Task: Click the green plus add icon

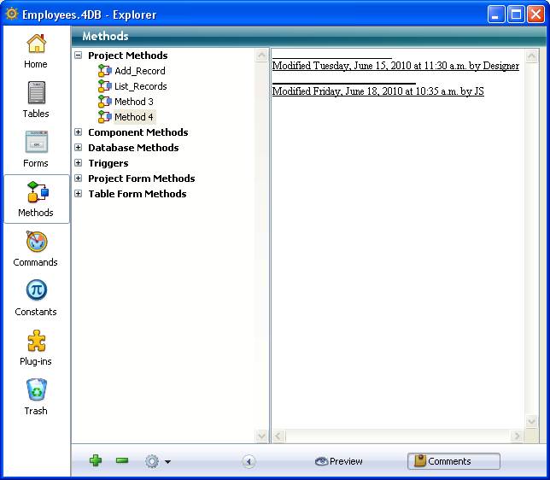Action: tap(96, 460)
